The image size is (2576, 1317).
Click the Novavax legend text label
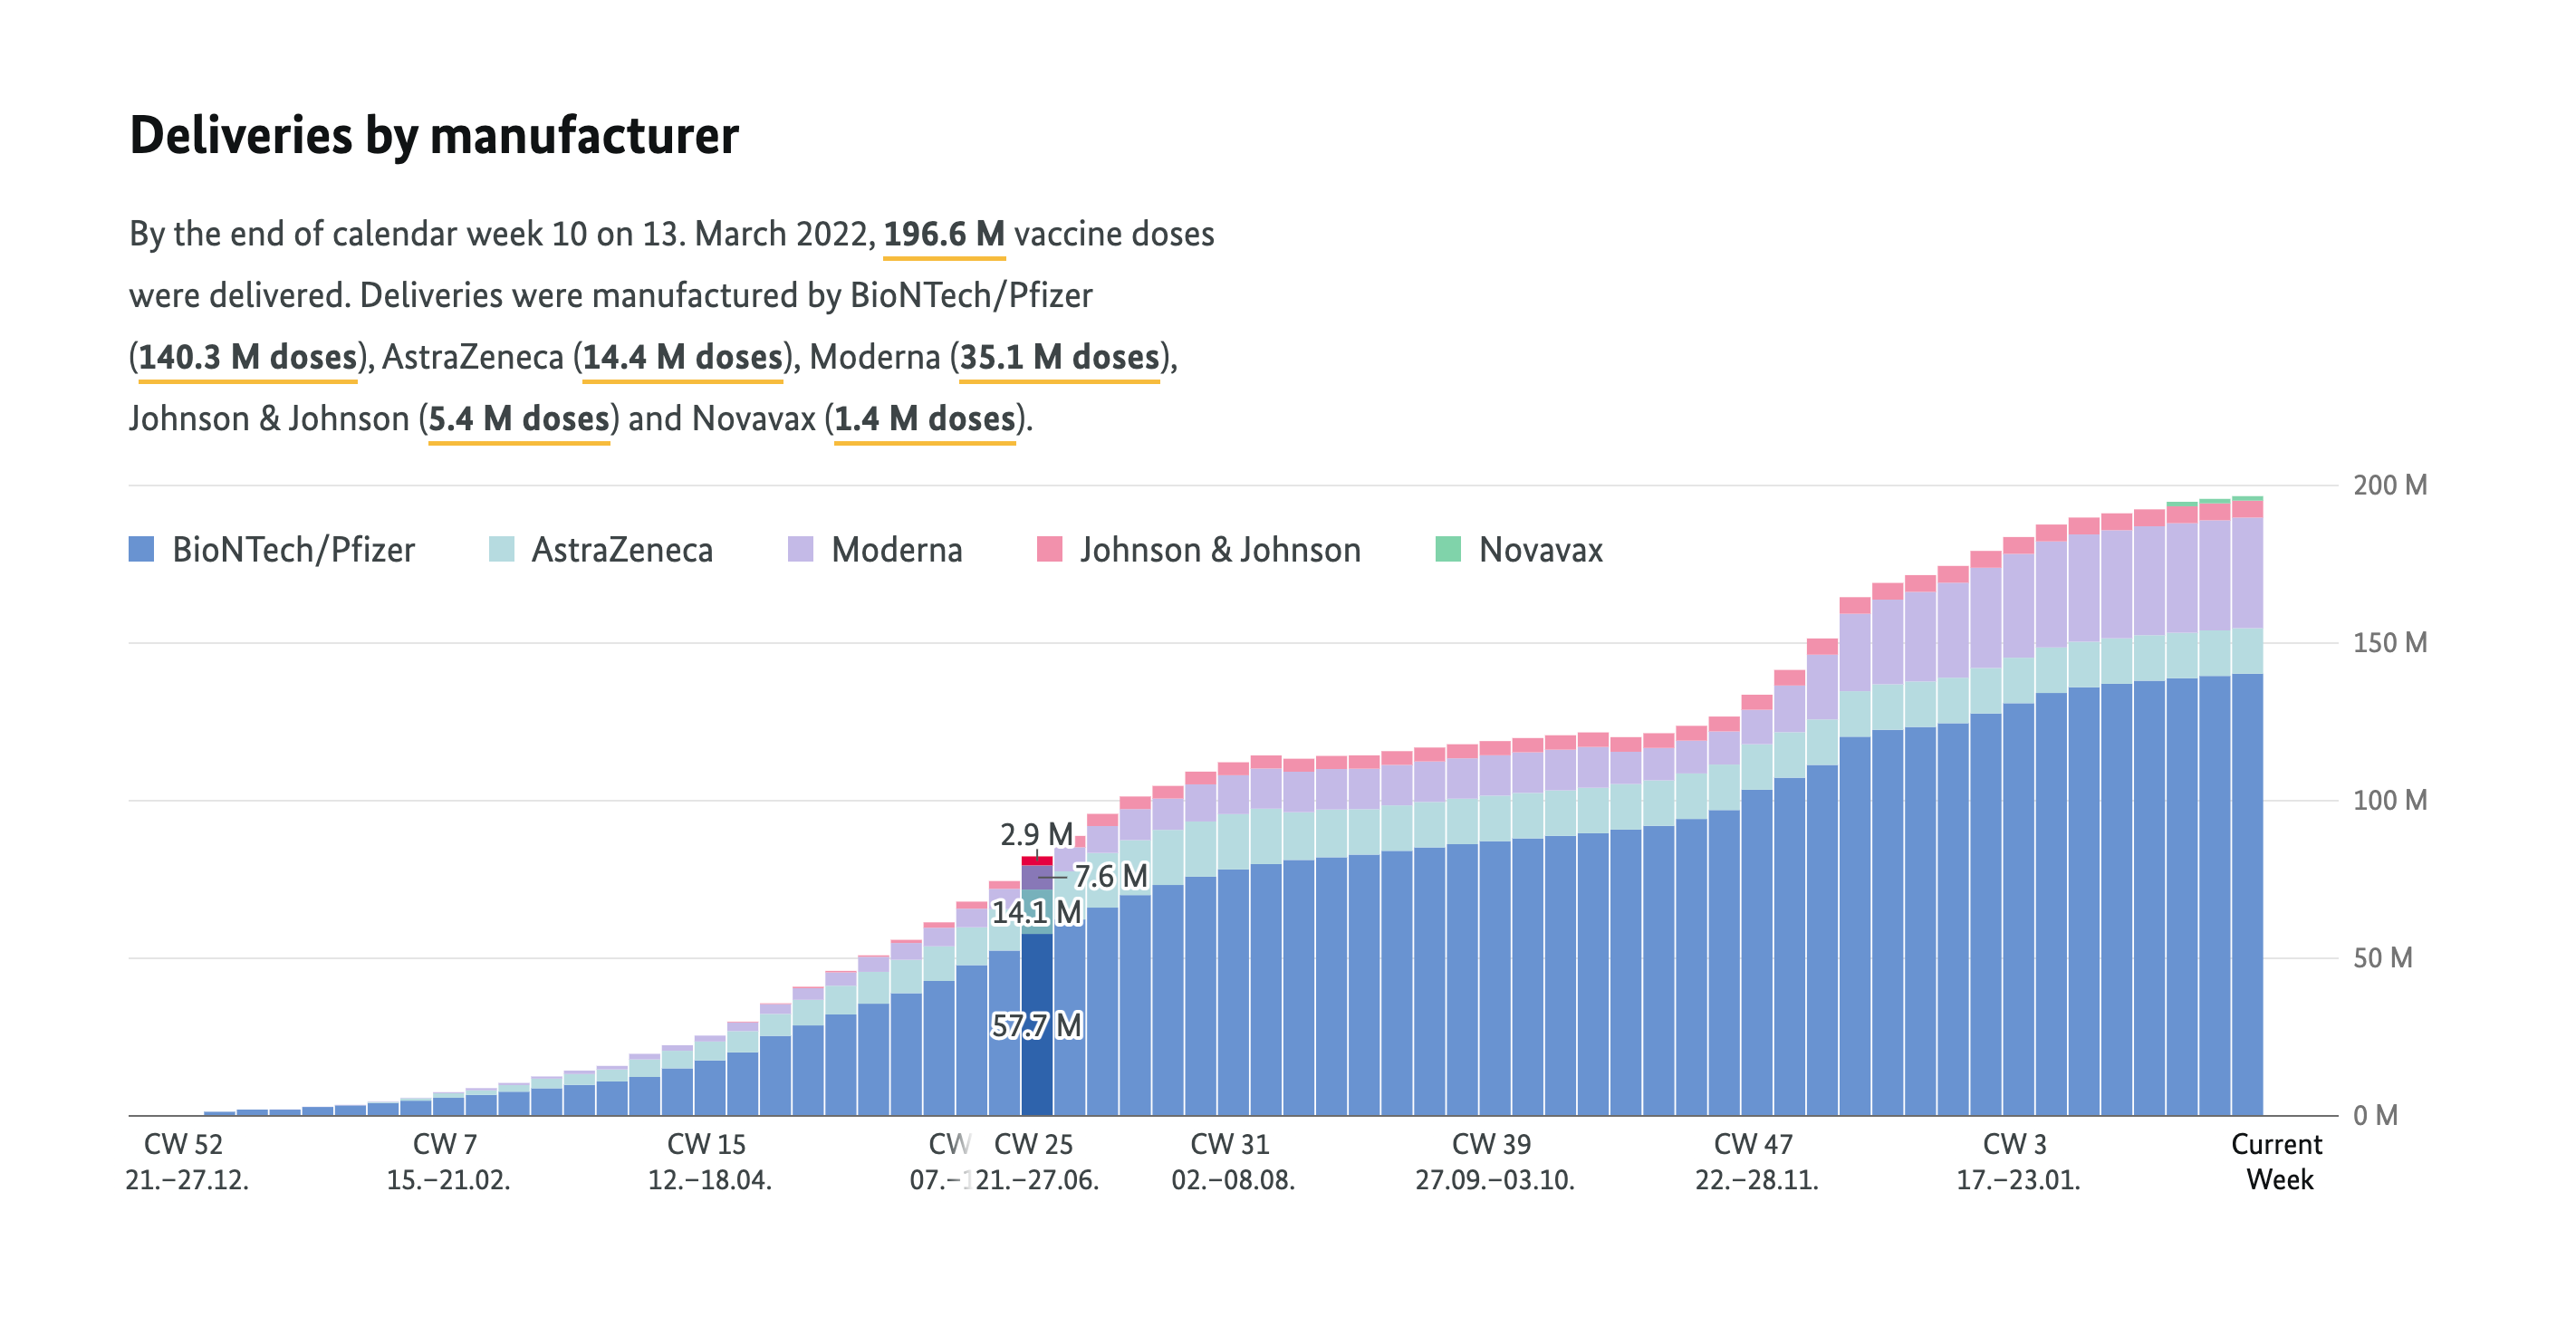1540,549
